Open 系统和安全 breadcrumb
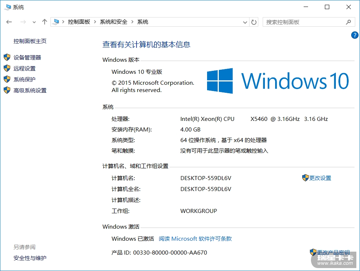The height and width of the screenshot is (271, 360). pyautogui.click(x=113, y=22)
